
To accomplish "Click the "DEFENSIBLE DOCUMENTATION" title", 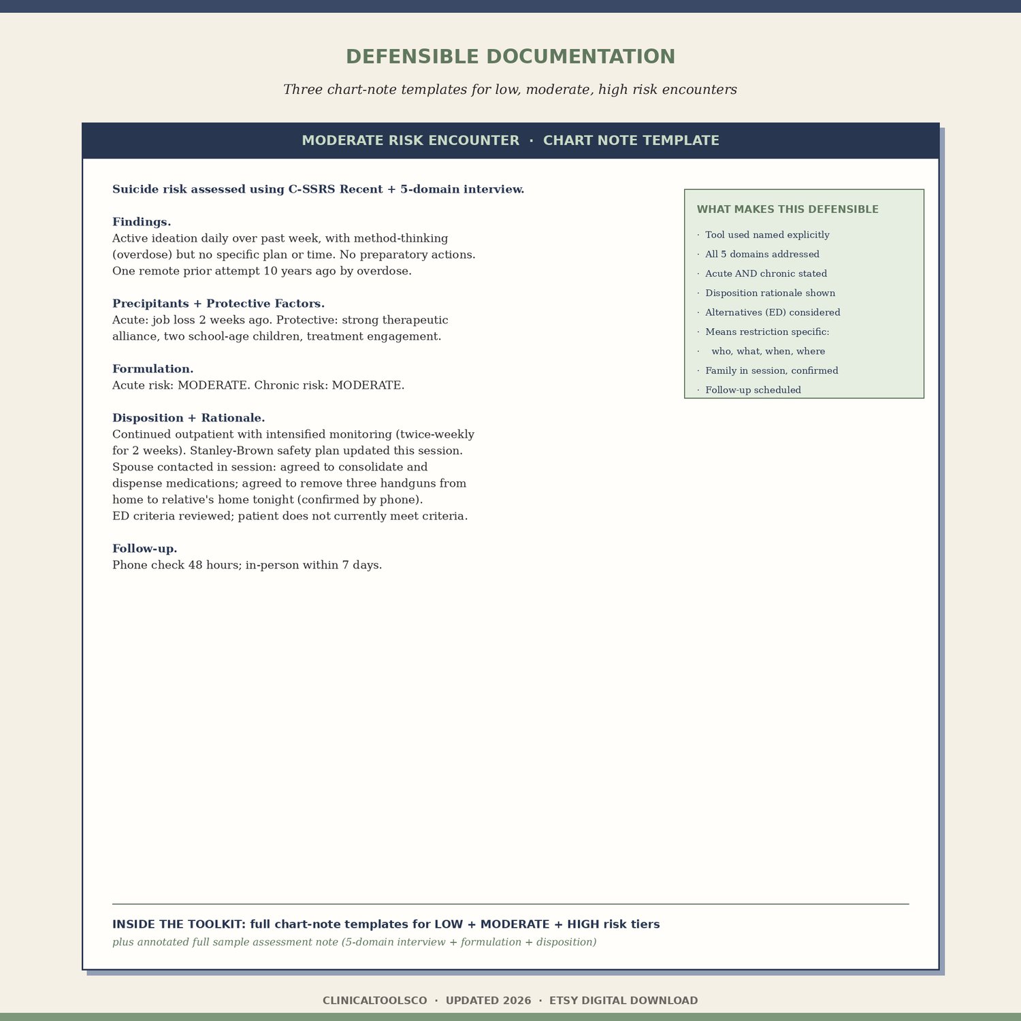I will [510, 56].
